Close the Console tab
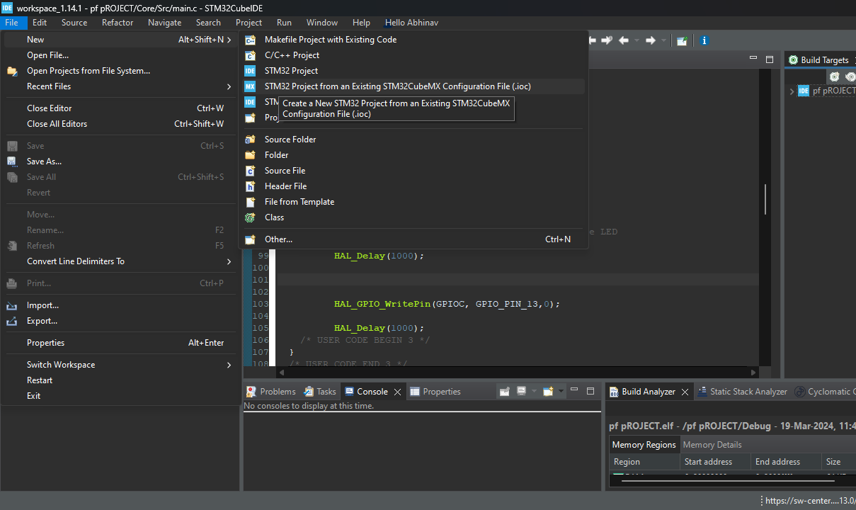The height and width of the screenshot is (510, 856). tap(398, 392)
